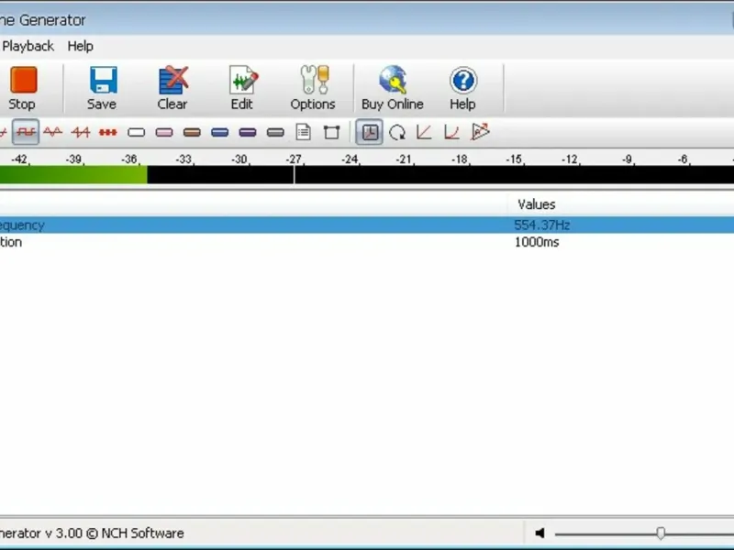Viewport: 734px width, 550px height.
Task: Click the speaker mute icon
Action: pyautogui.click(x=539, y=533)
